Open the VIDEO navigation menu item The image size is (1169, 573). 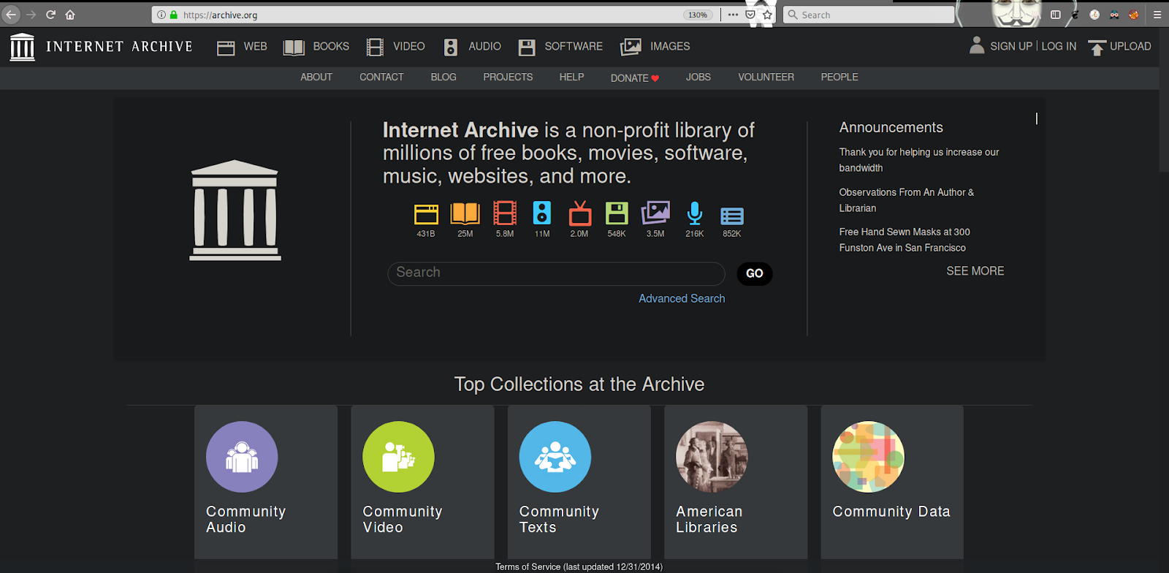[x=409, y=47]
